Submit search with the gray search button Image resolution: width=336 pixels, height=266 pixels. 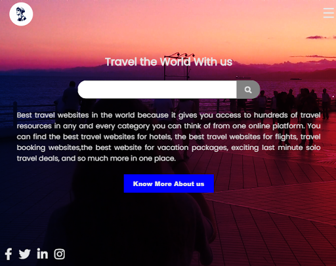248,90
